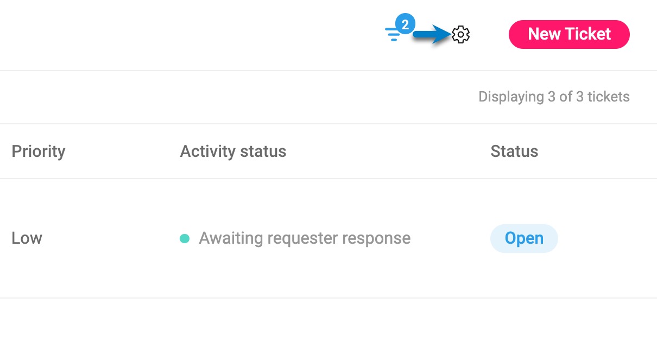The image size is (657, 355).
Task: Open the ticket filters icon
Action: pos(392,34)
